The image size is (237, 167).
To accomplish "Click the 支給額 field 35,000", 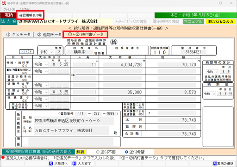I will click(123, 92).
